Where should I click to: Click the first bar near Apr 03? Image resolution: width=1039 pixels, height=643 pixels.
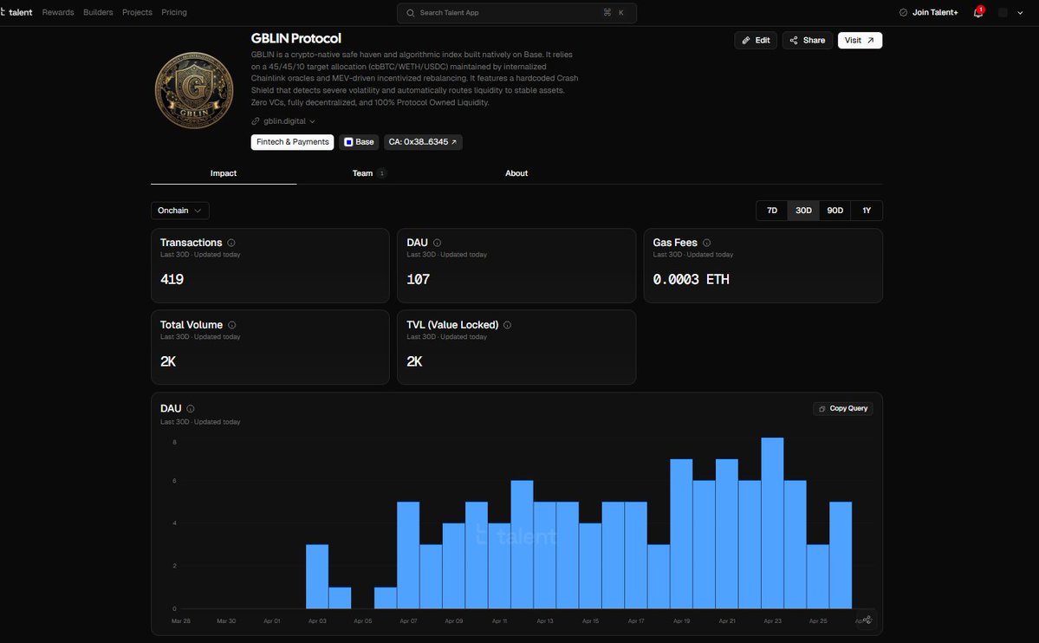[317, 577]
